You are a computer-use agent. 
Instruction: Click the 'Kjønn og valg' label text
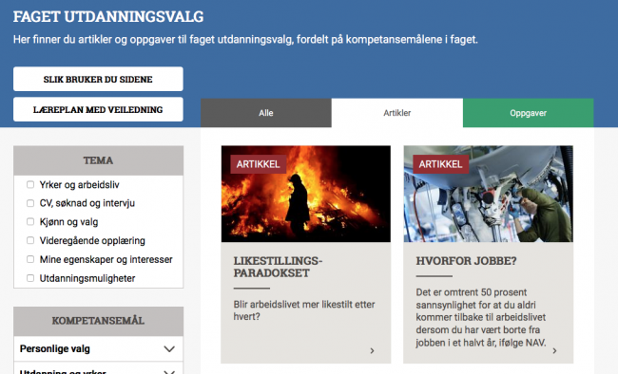68,222
